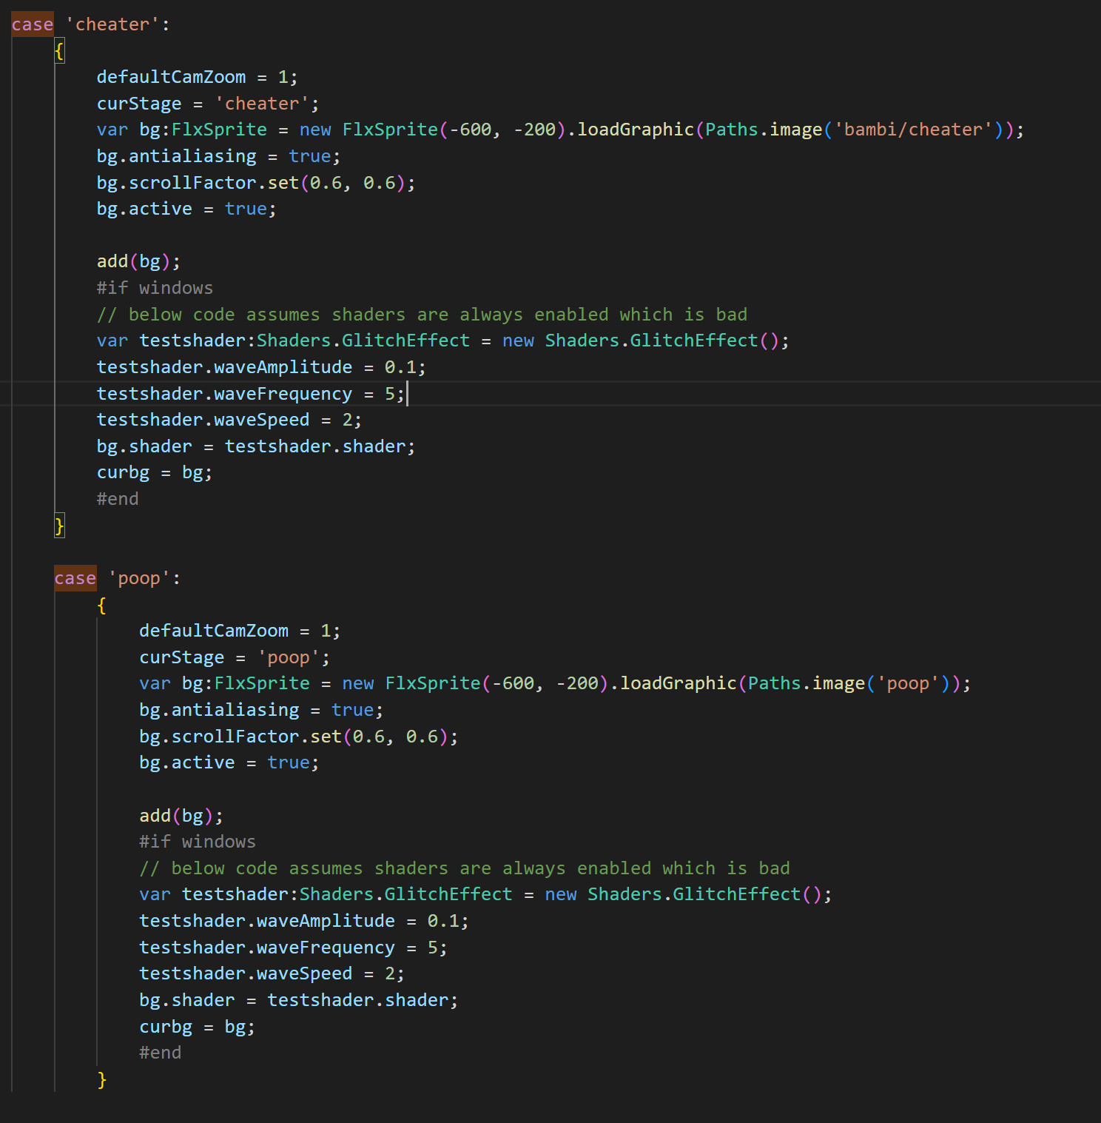Click the bg.active = true statement

(185, 208)
